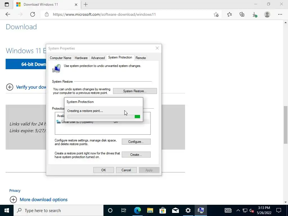Open Mail app from taskbar
The width and height of the screenshot is (288, 216).
pos(175,210)
